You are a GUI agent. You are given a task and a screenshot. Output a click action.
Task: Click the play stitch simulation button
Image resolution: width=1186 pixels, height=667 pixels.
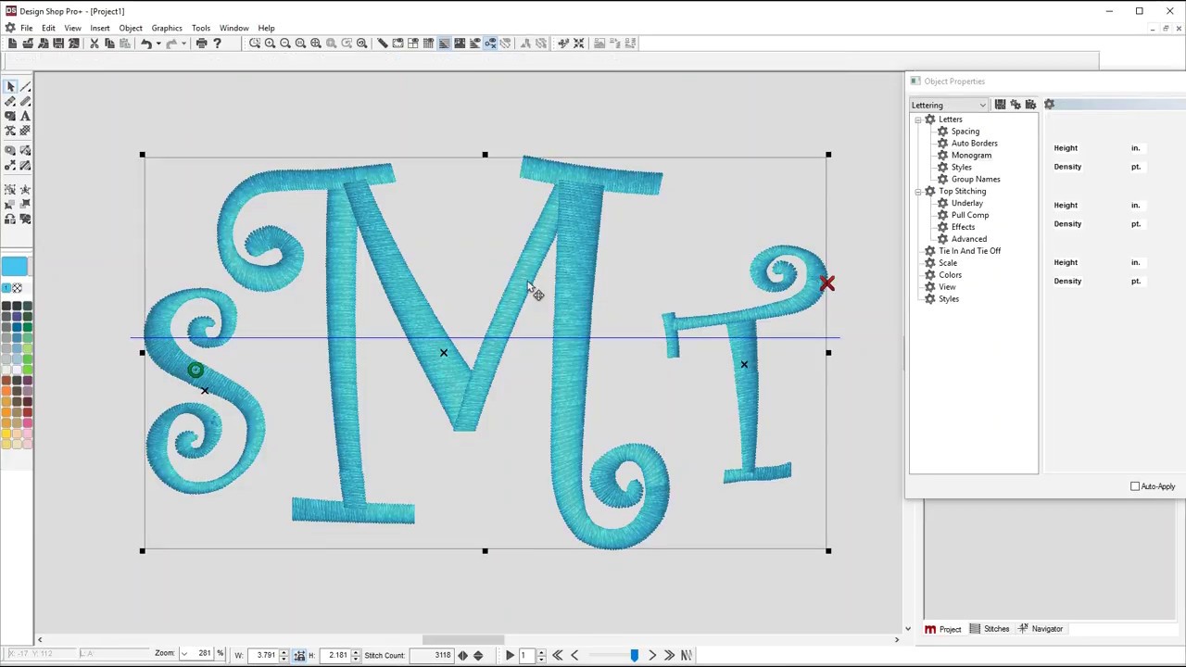click(x=509, y=655)
